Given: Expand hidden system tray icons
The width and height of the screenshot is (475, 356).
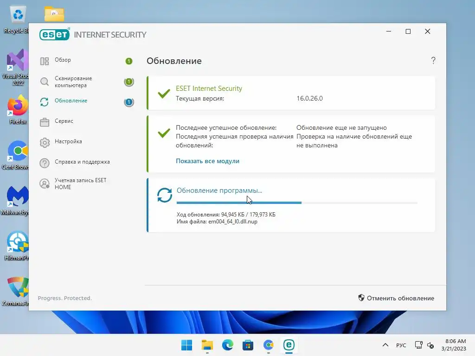Looking at the screenshot, I should pyautogui.click(x=385, y=345).
